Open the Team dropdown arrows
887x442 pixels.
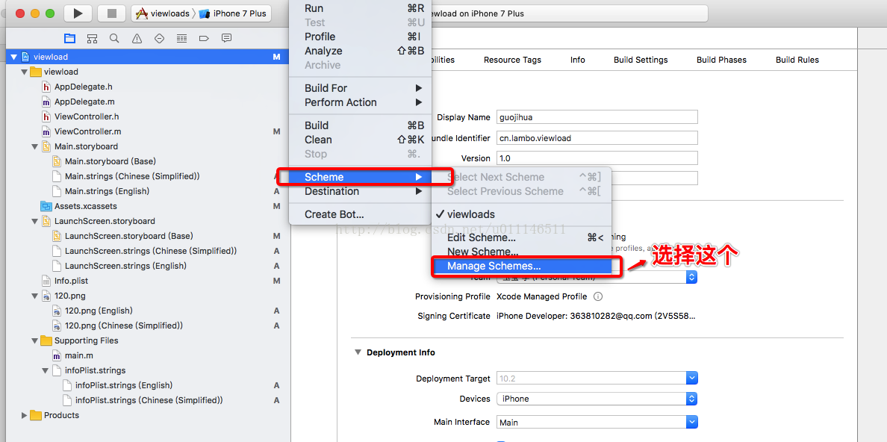pyautogui.click(x=691, y=277)
